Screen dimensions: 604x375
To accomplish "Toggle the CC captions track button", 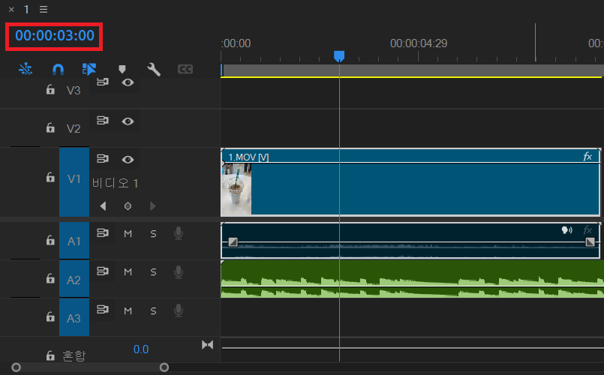I will point(185,69).
